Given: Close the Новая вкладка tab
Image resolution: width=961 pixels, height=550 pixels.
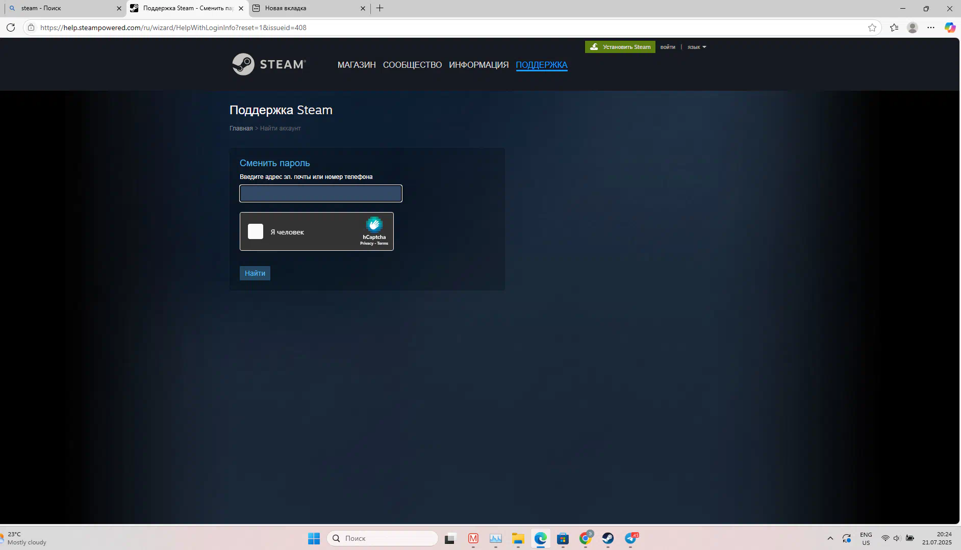Looking at the screenshot, I should [363, 8].
